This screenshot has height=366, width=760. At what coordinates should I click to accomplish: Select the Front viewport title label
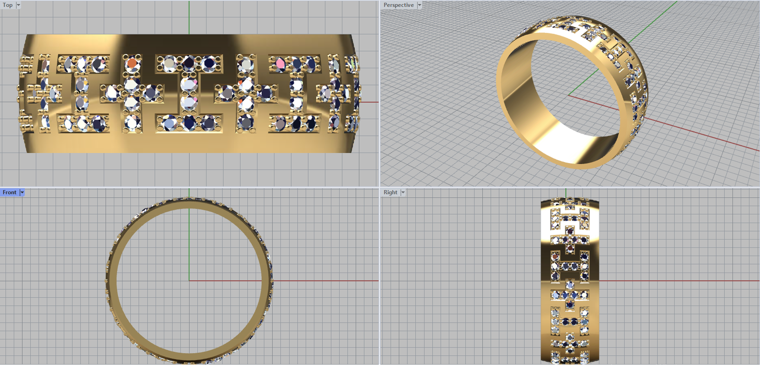tap(9, 192)
